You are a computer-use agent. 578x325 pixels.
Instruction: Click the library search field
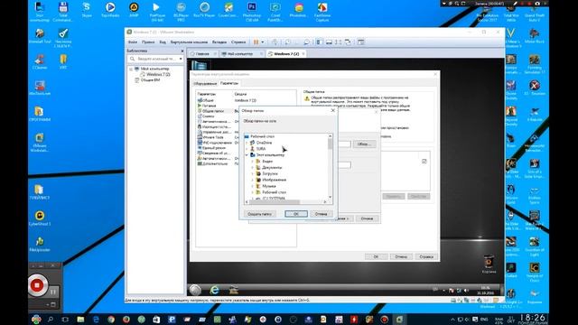pyautogui.click(x=155, y=59)
